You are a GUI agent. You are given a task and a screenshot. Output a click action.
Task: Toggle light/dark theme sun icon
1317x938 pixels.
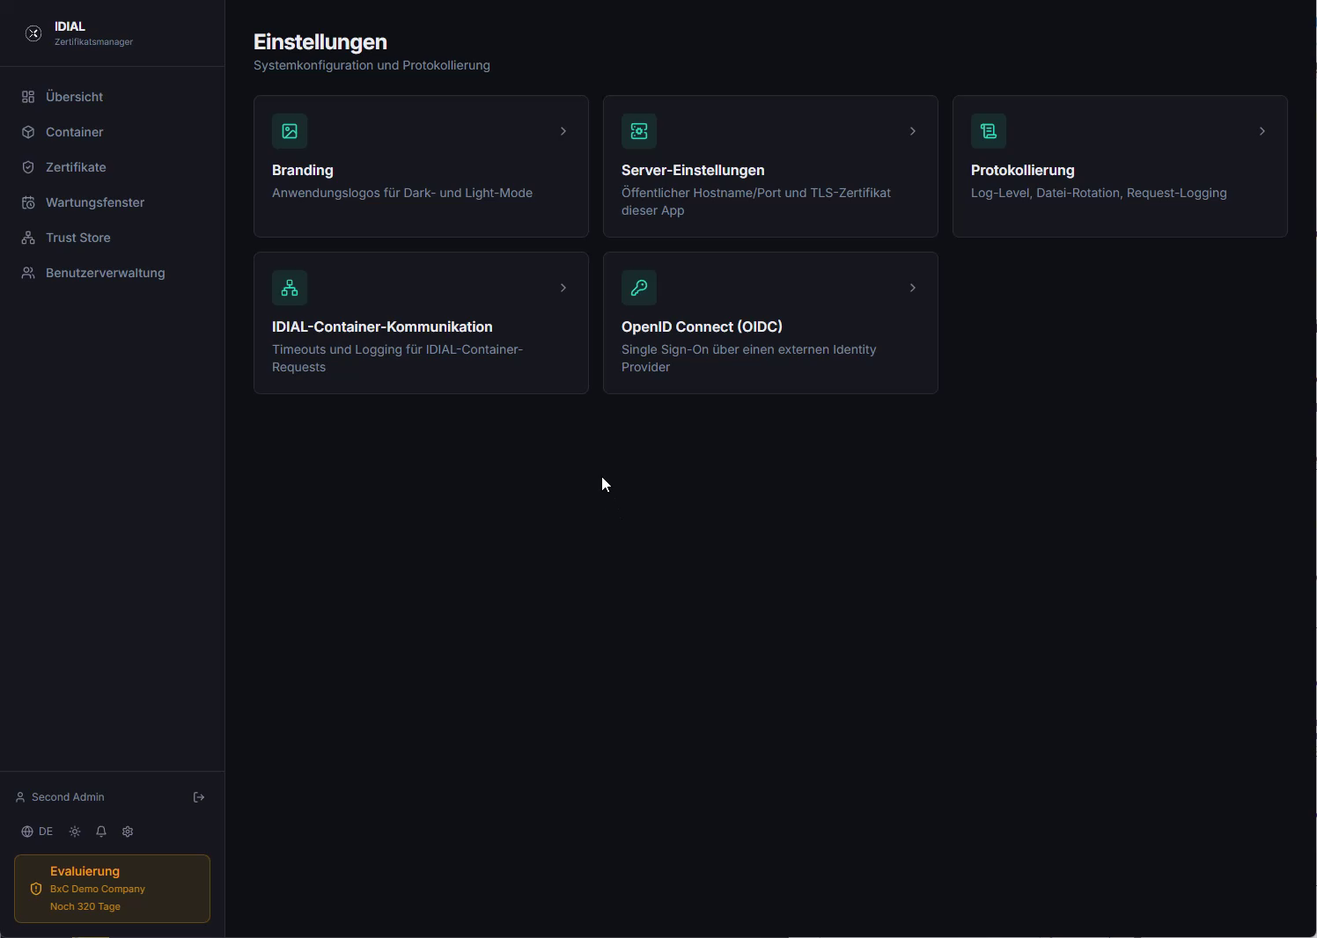click(x=75, y=832)
